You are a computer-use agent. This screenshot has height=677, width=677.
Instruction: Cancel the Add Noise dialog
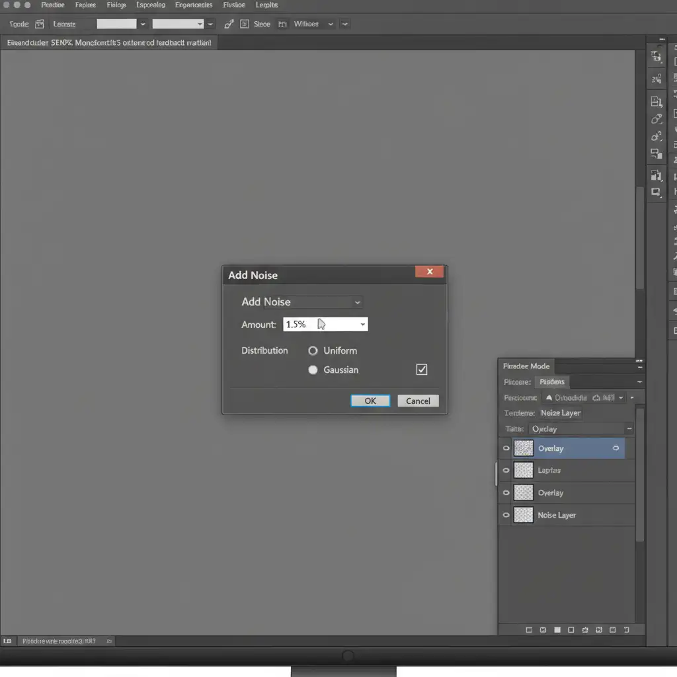click(x=418, y=401)
